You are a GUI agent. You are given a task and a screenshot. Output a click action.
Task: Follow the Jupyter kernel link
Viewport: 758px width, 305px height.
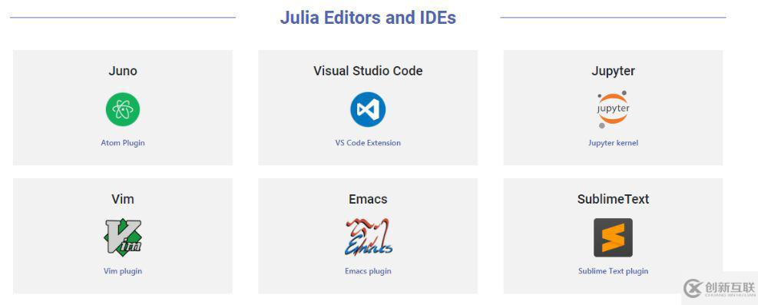click(613, 143)
